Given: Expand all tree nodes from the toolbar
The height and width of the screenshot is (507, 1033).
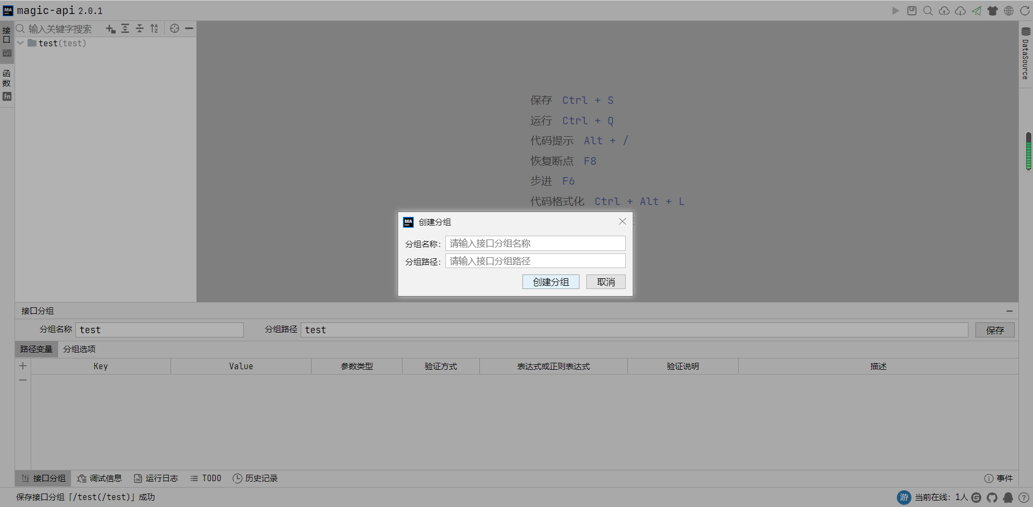Looking at the screenshot, I should pyautogui.click(x=125, y=29).
